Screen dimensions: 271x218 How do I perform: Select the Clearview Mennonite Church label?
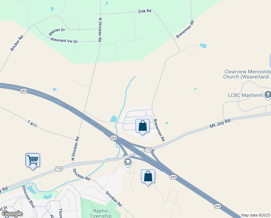(247, 74)
